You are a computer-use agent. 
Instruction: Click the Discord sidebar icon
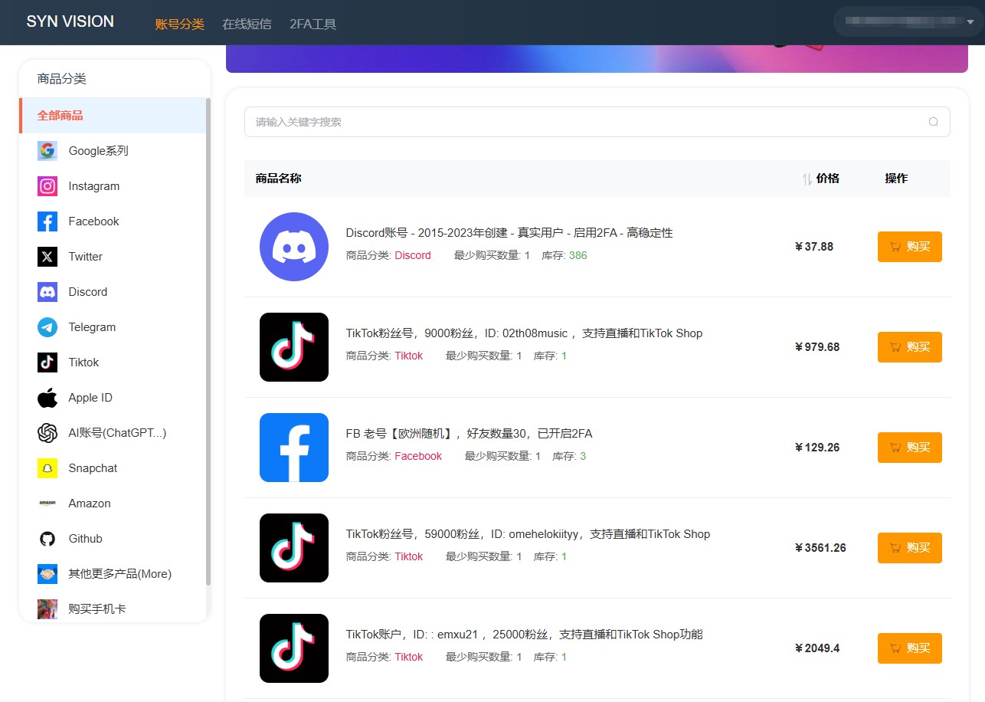[47, 292]
